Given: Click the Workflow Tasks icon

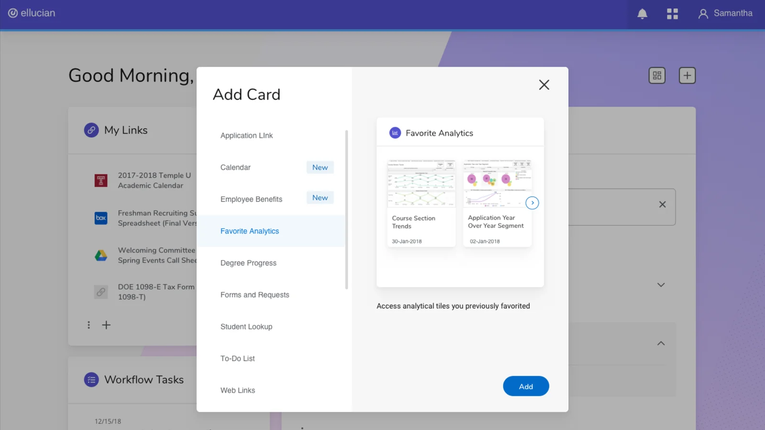Looking at the screenshot, I should 91,380.
